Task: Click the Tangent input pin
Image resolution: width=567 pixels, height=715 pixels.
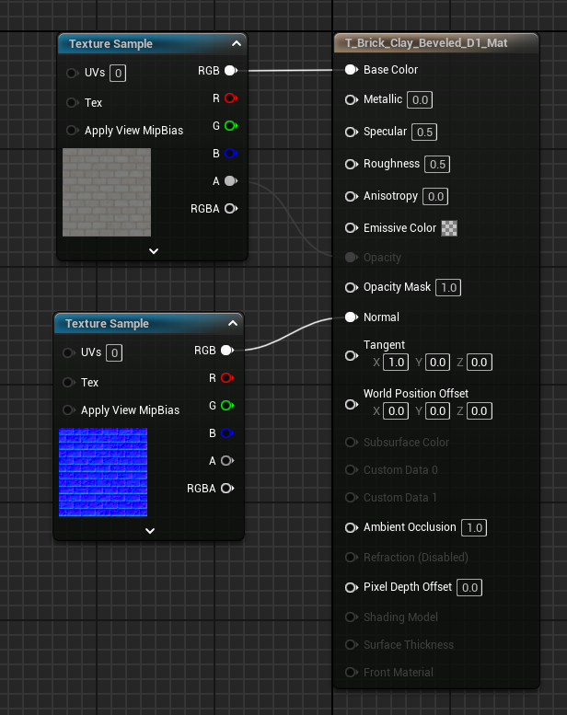Action: click(x=352, y=355)
